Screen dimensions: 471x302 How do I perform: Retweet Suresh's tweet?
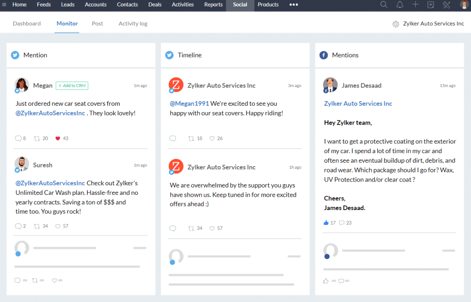tap(37, 226)
